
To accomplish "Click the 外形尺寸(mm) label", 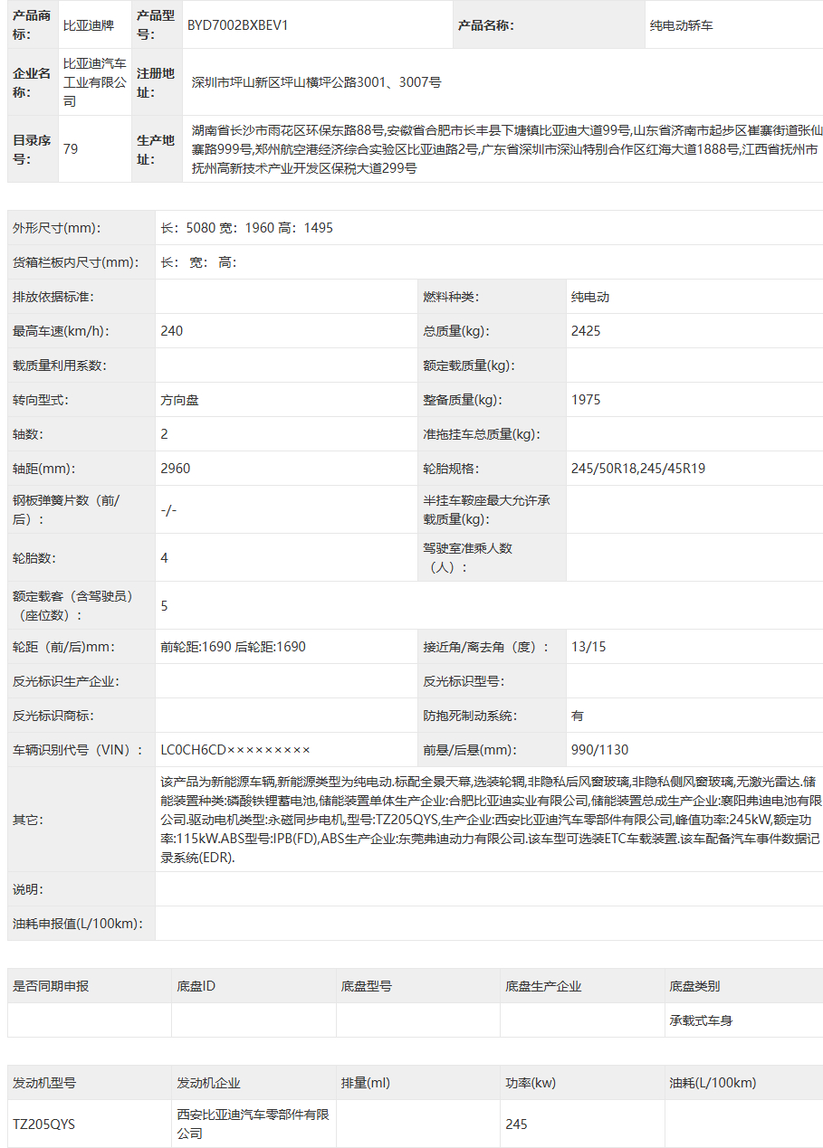I will click(x=56, y=228).
